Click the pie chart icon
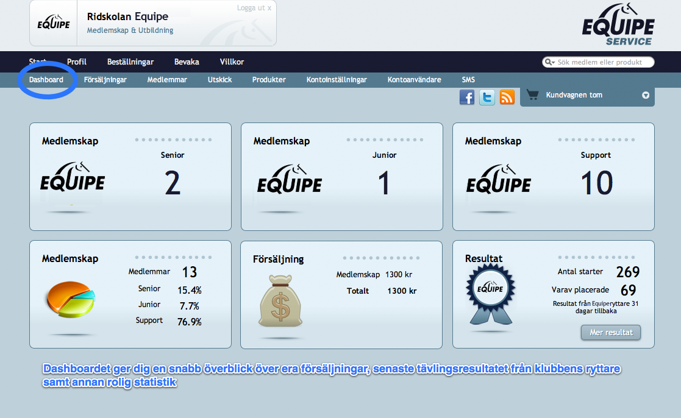Image resolution: width=681 pixels, height=418 pixels. click(70, 299)
